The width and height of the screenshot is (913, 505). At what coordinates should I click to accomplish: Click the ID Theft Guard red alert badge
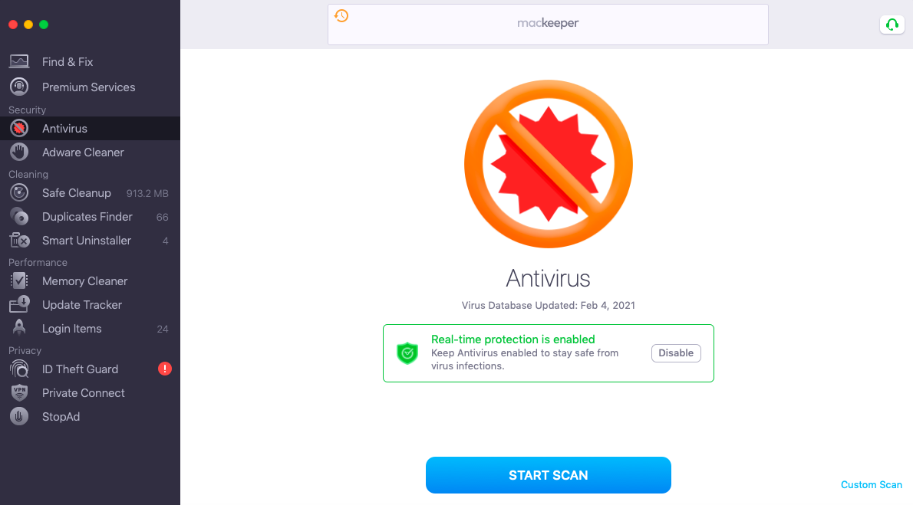(x=165, y=369)
